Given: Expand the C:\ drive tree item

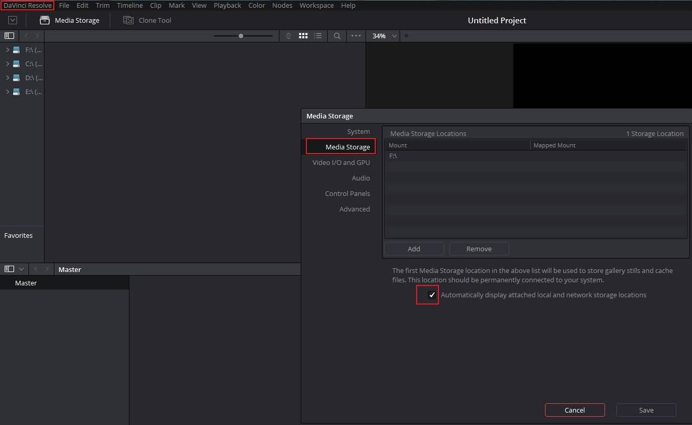Looking at the screenshot, I should point(7,64).
